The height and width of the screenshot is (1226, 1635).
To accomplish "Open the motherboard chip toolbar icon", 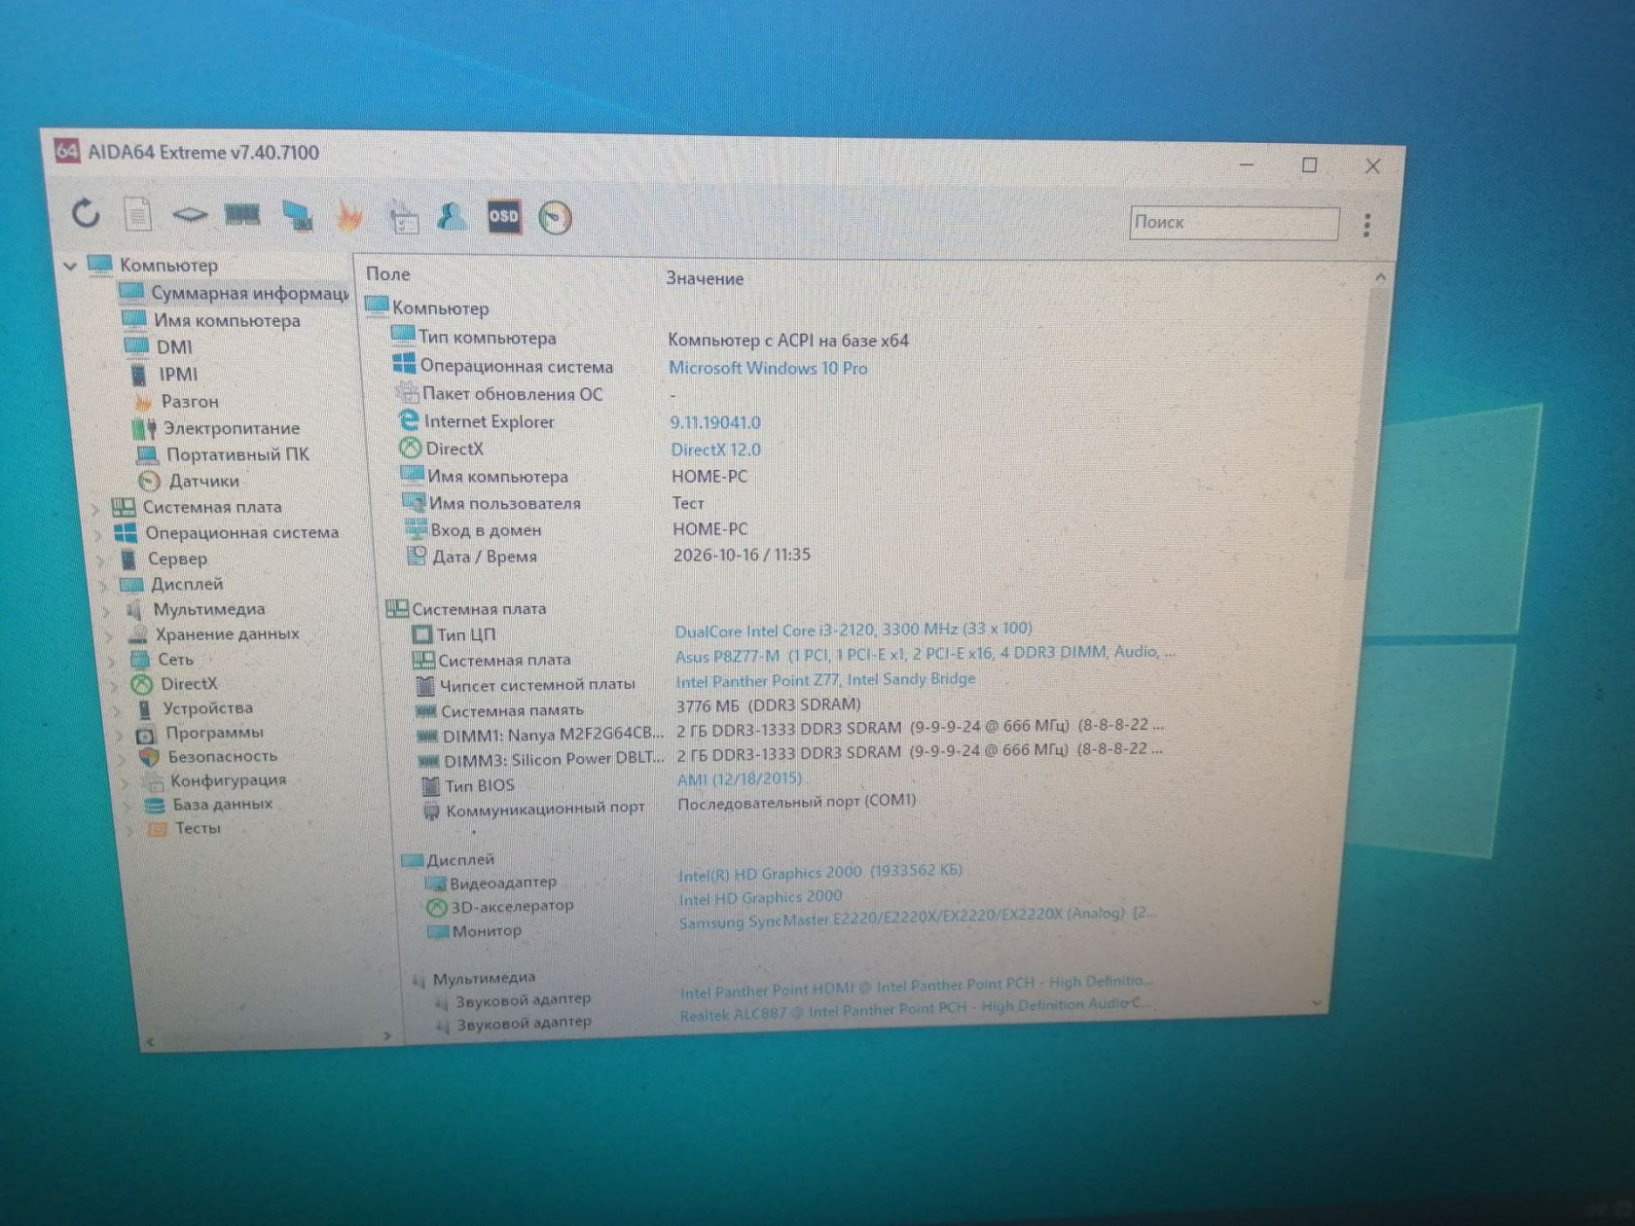I will point(190,214).
